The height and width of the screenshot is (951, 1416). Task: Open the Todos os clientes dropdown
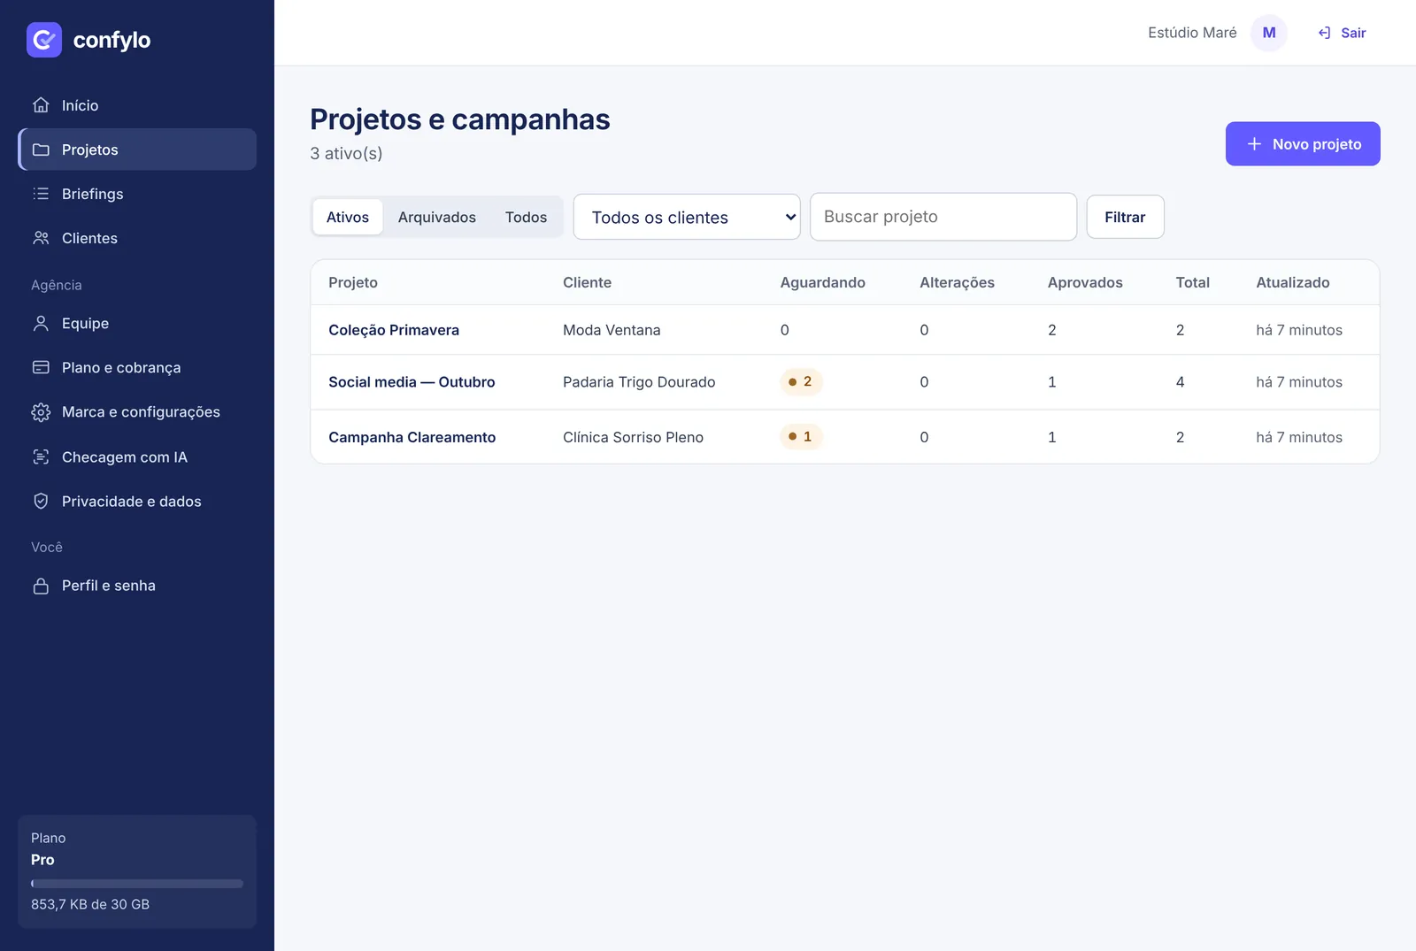coord(687,217)
